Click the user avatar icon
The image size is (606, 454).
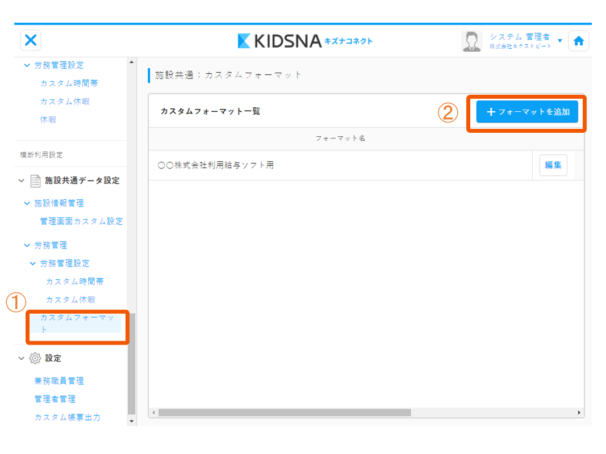tap(471, 41)
